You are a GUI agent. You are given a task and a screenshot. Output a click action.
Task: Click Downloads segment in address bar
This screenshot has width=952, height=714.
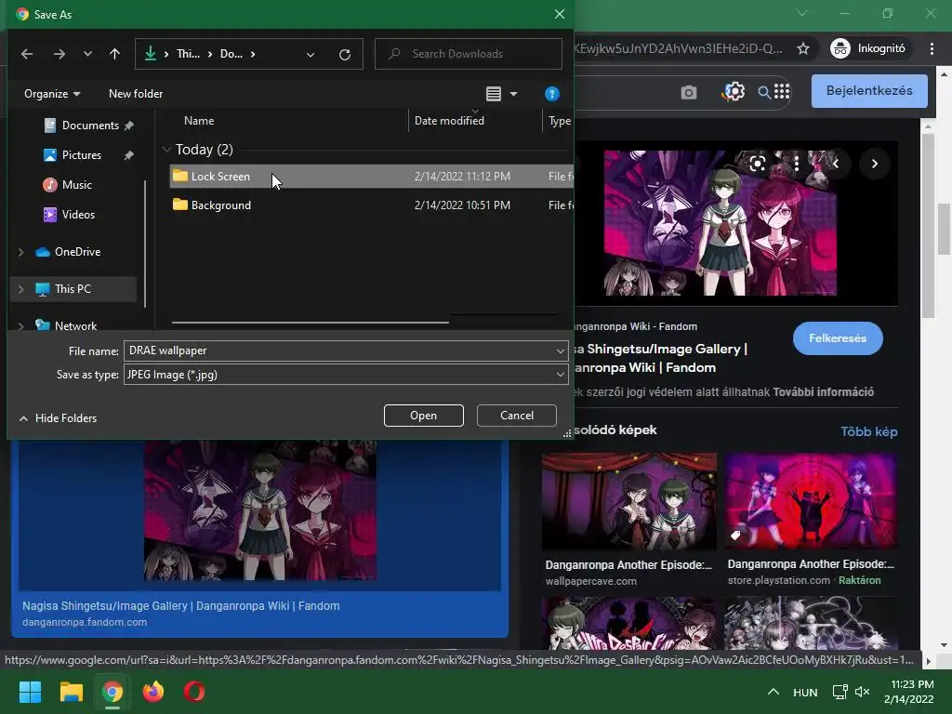[231, 54]
